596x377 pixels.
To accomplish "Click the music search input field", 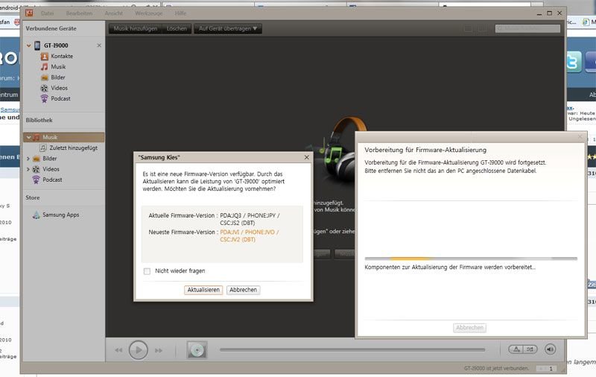I will coord(527,28).
